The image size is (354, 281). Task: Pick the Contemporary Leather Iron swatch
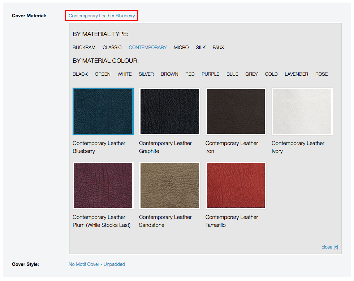pos(236,111)
